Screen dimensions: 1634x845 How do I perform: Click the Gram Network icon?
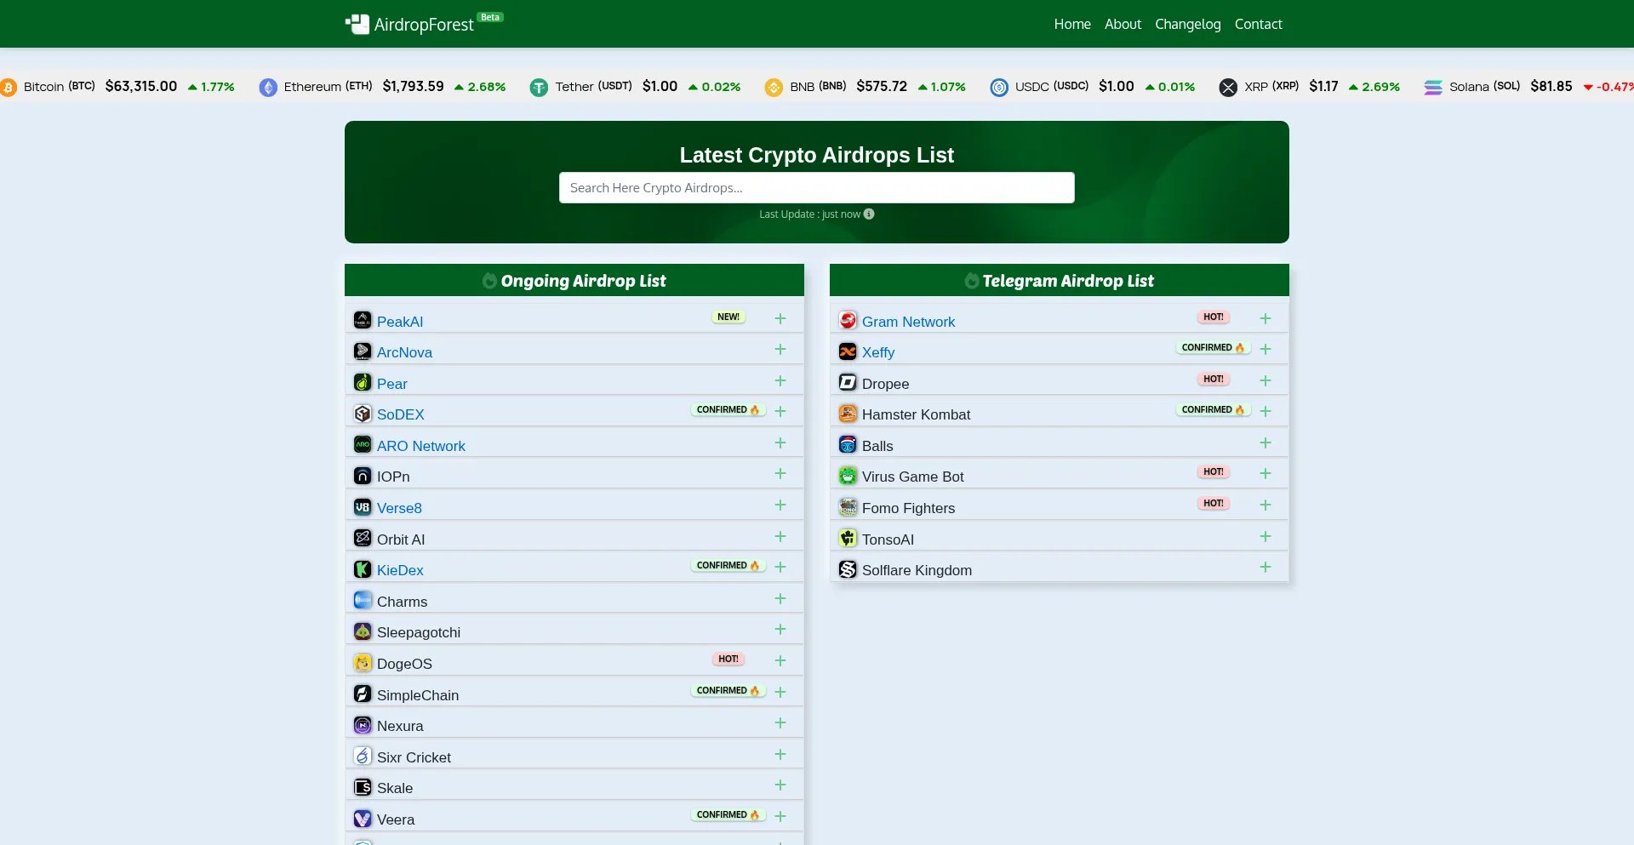(848, 320)
